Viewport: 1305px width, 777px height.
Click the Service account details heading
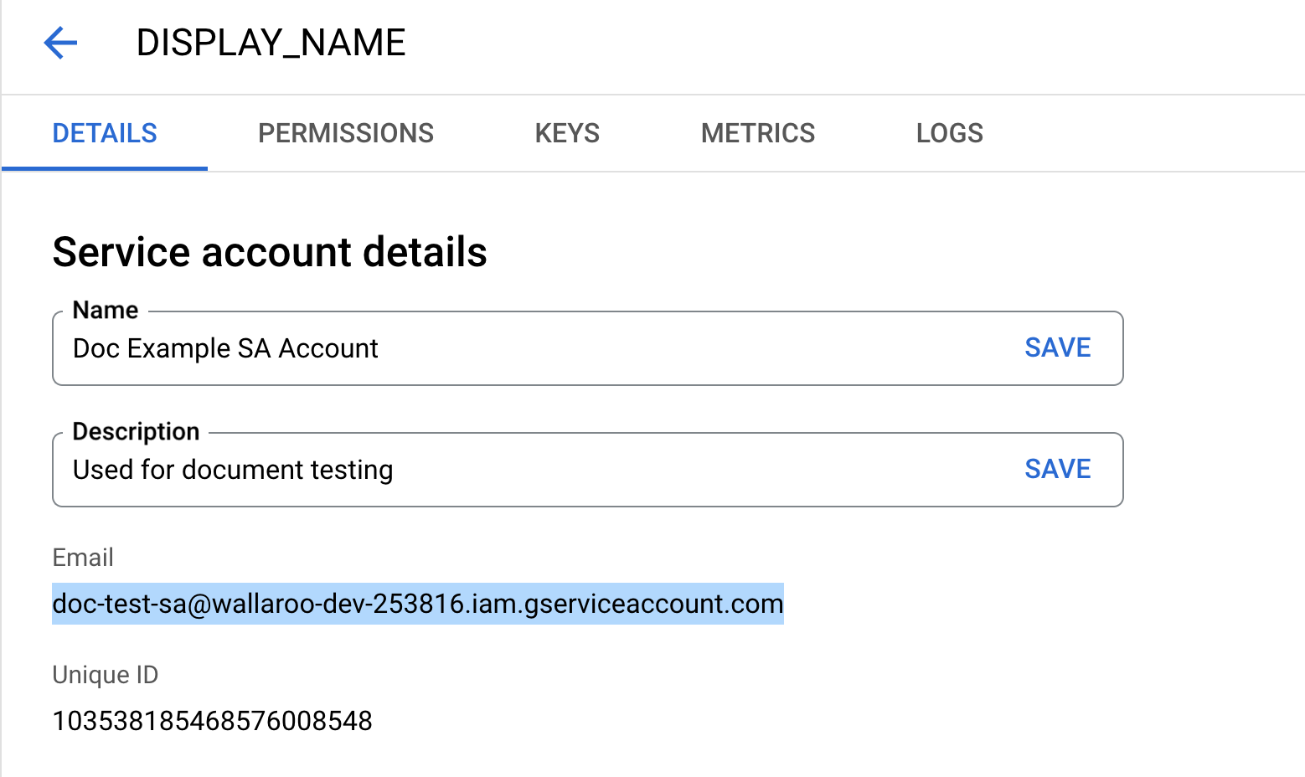(270, 252)
